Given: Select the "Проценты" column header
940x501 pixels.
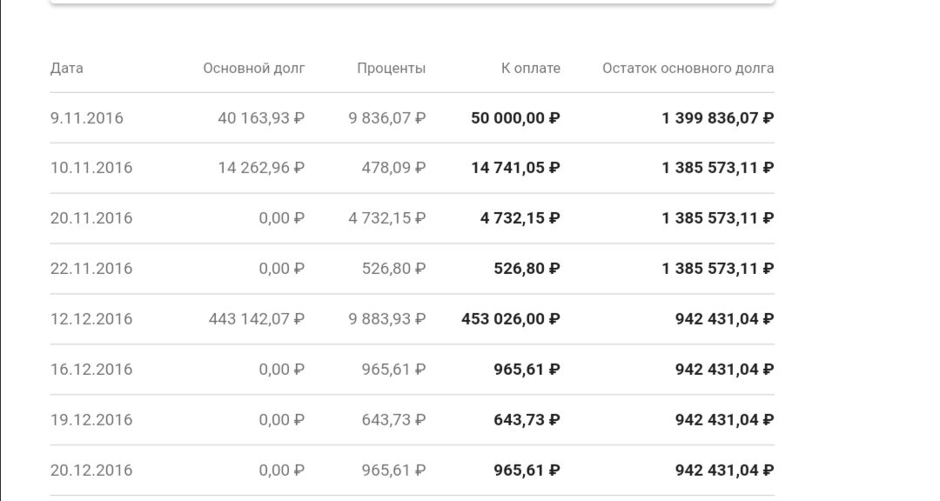Looking at the screenshot, I should pyautogui.click(x=391, y=68).
